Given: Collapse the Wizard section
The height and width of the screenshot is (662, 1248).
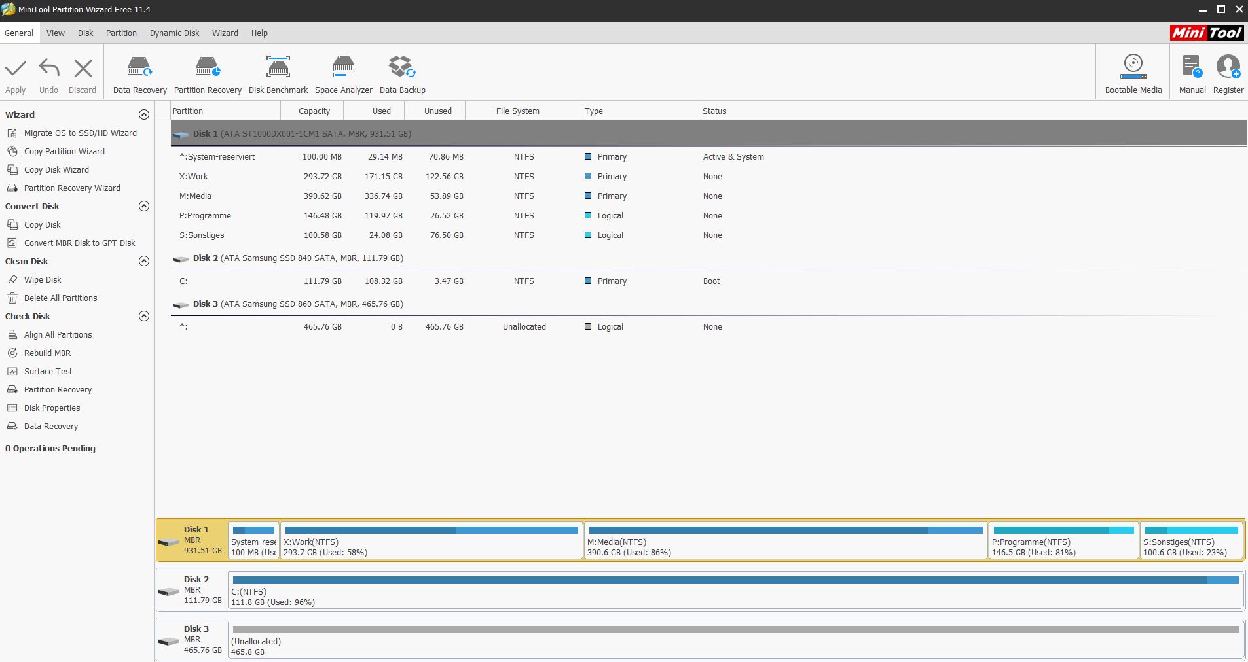Looking at the screenshot, I should point(144,114).
